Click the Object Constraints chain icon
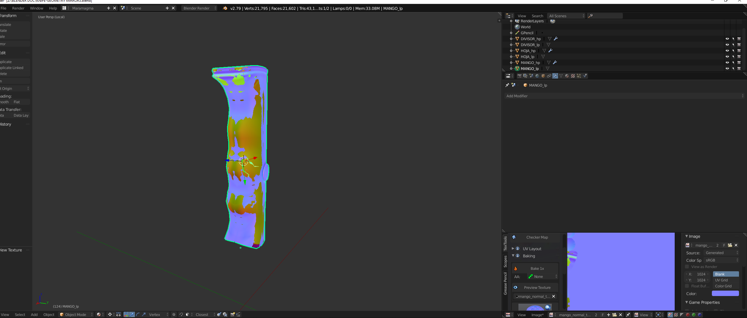Viewport: 747px width, 318px height. tap(549, 76)
